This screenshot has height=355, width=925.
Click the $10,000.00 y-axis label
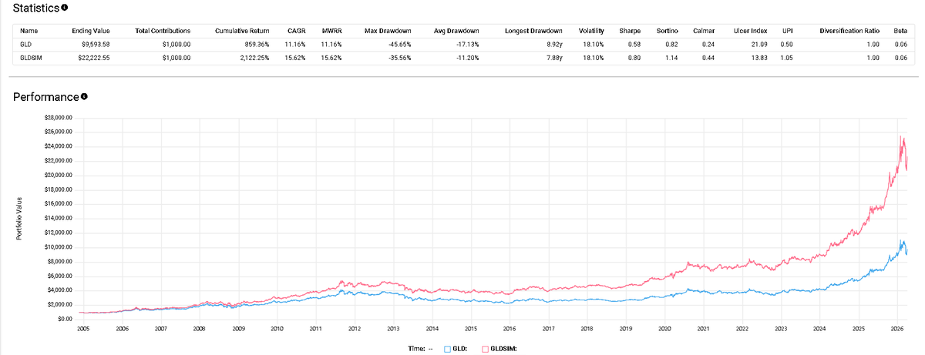57,246
